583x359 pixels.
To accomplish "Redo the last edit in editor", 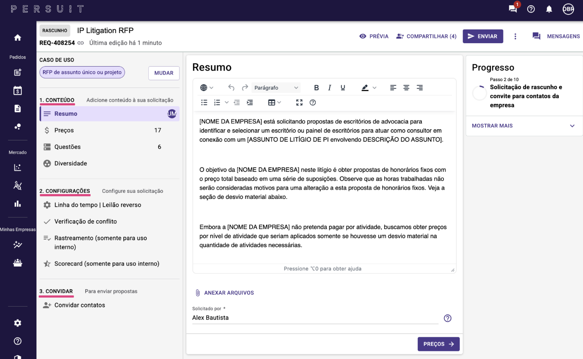I will tap(245, 88).
